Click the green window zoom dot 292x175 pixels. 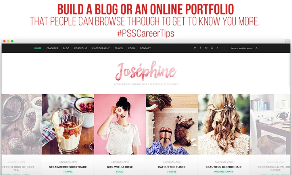pos(12,41)
